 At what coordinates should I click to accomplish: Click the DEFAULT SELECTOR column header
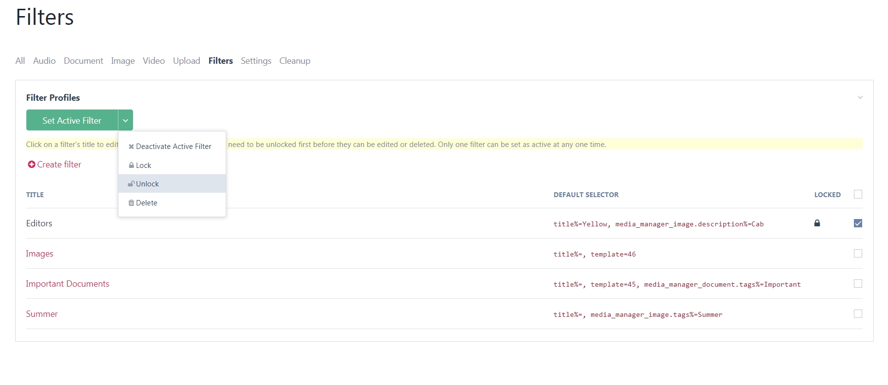pyautogui.click(x=586, y=195)
